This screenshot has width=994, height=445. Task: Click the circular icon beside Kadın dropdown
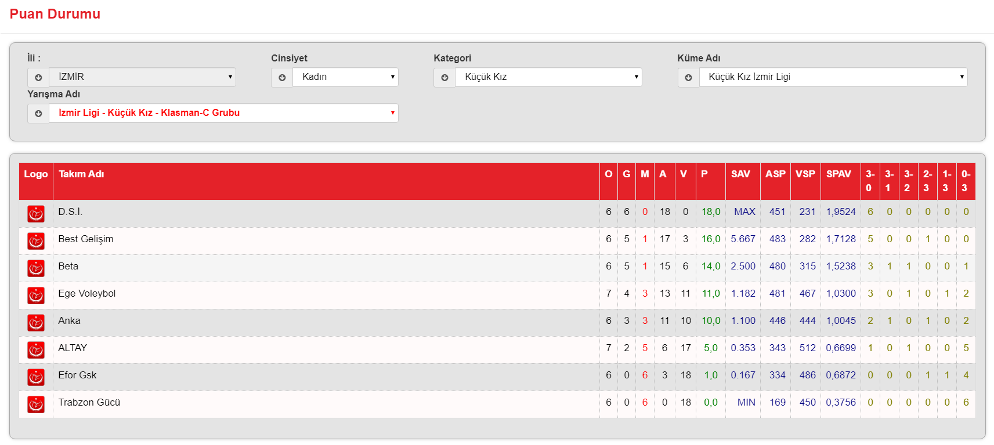pos(282,77)
